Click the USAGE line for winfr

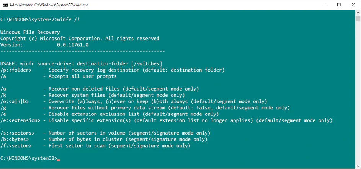(81, 63)
